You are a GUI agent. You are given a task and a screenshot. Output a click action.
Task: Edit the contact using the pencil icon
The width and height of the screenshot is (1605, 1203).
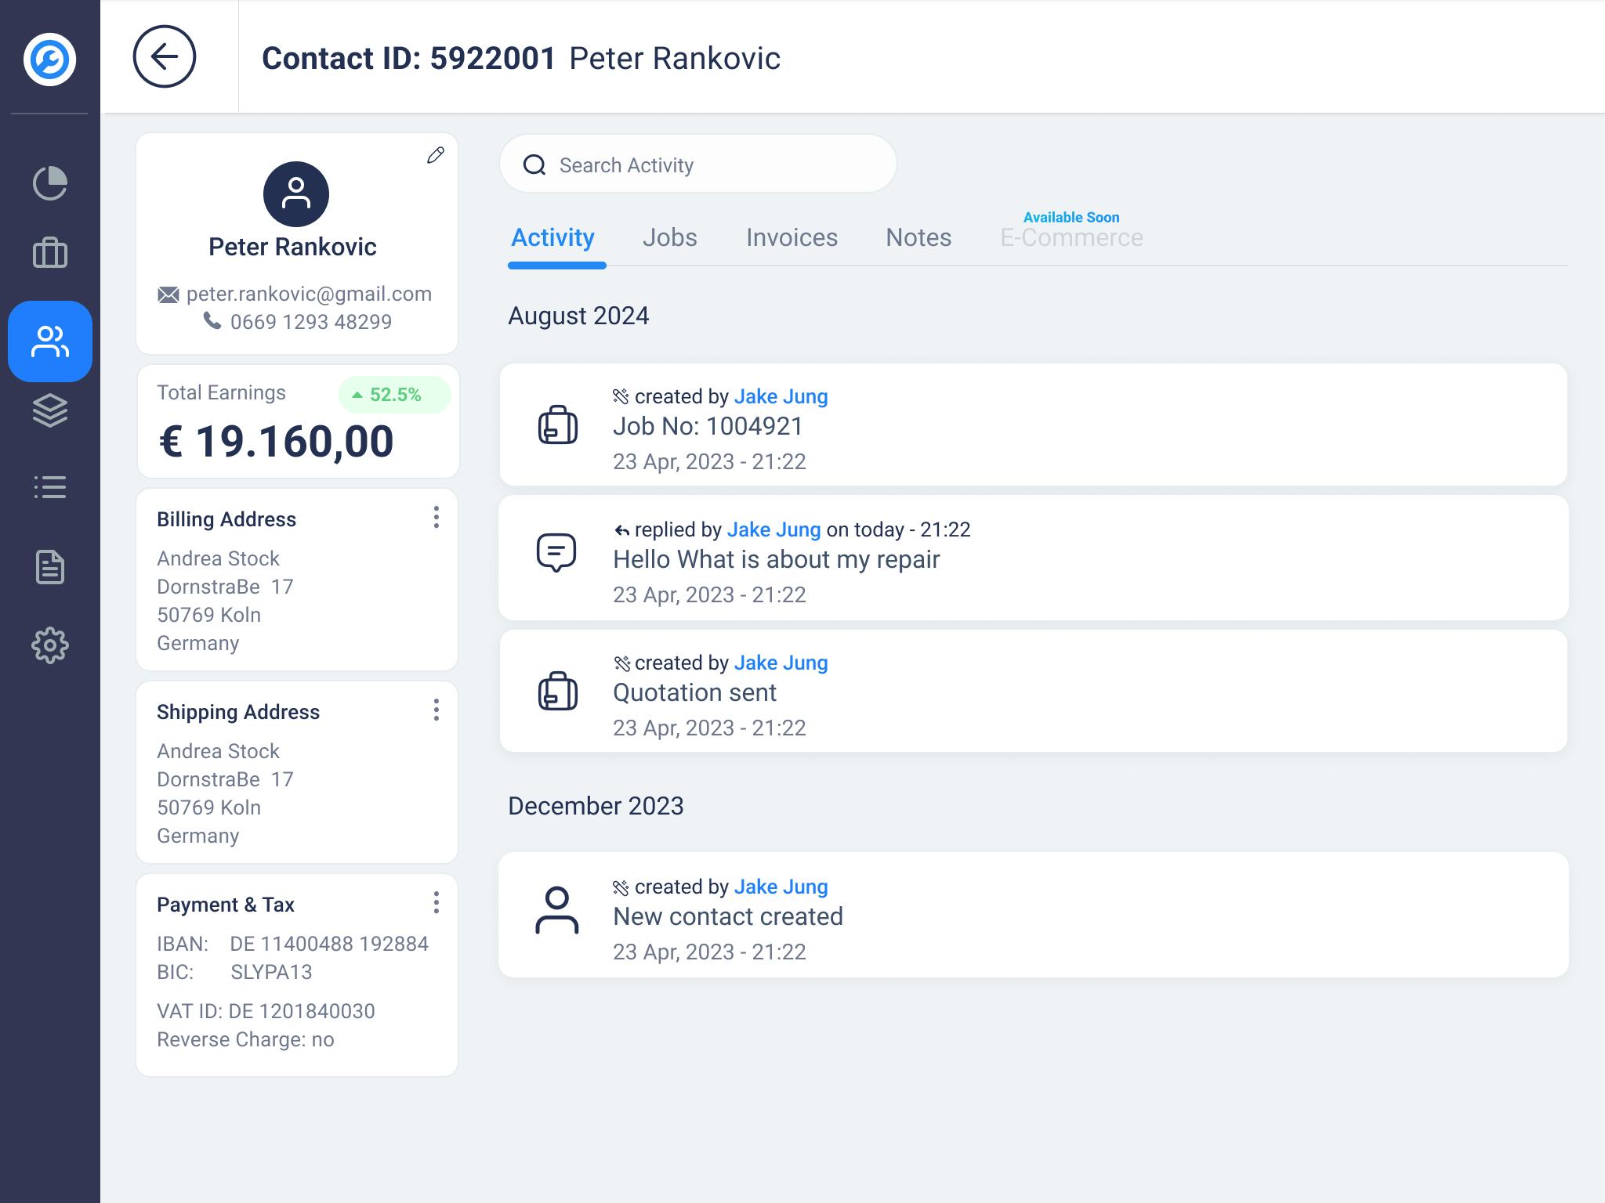pyautogui.click(x=436, y=155)
